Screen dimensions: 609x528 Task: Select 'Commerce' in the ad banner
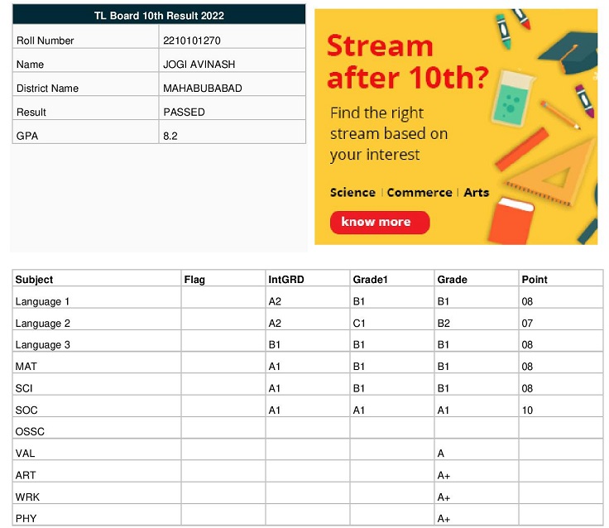click(x=420, y=192)
